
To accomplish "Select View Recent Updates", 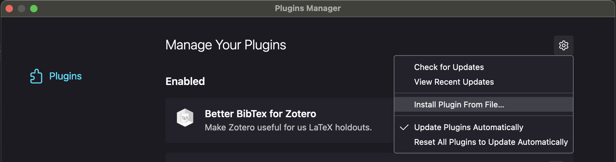I will tap(454, 82).
